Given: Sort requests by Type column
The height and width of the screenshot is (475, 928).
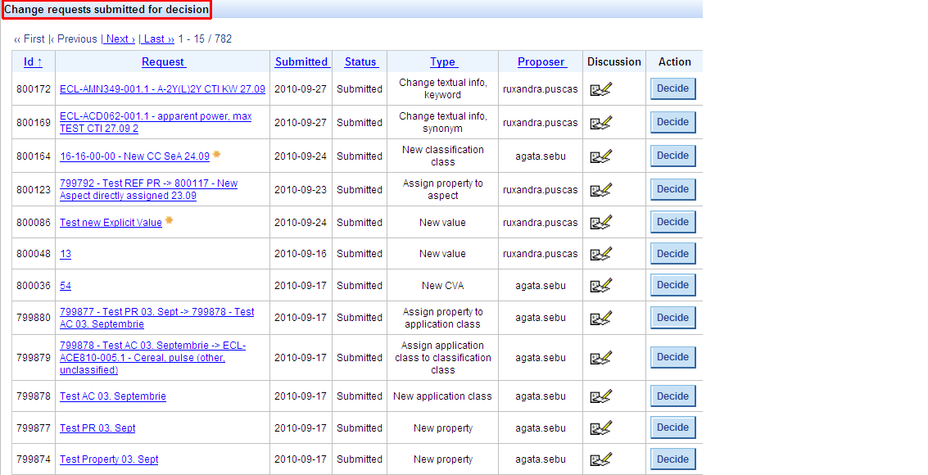Looking at the screenshot, I should (443, 62).
